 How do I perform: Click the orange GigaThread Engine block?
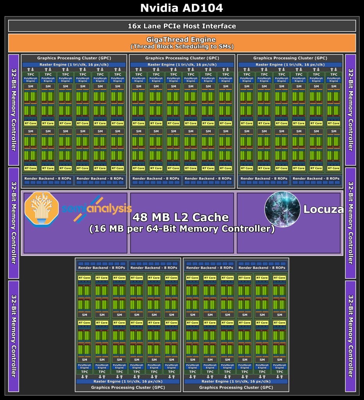[x=182, y=43]
